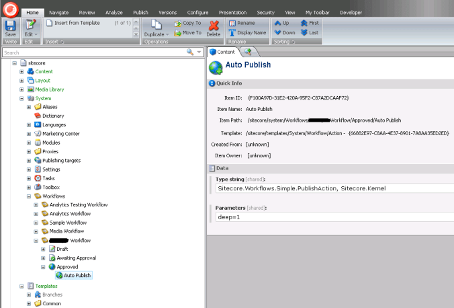Open the Sorting group dialog launcher
This screenshot has height=308, width=454.
[x=293, y=42]
